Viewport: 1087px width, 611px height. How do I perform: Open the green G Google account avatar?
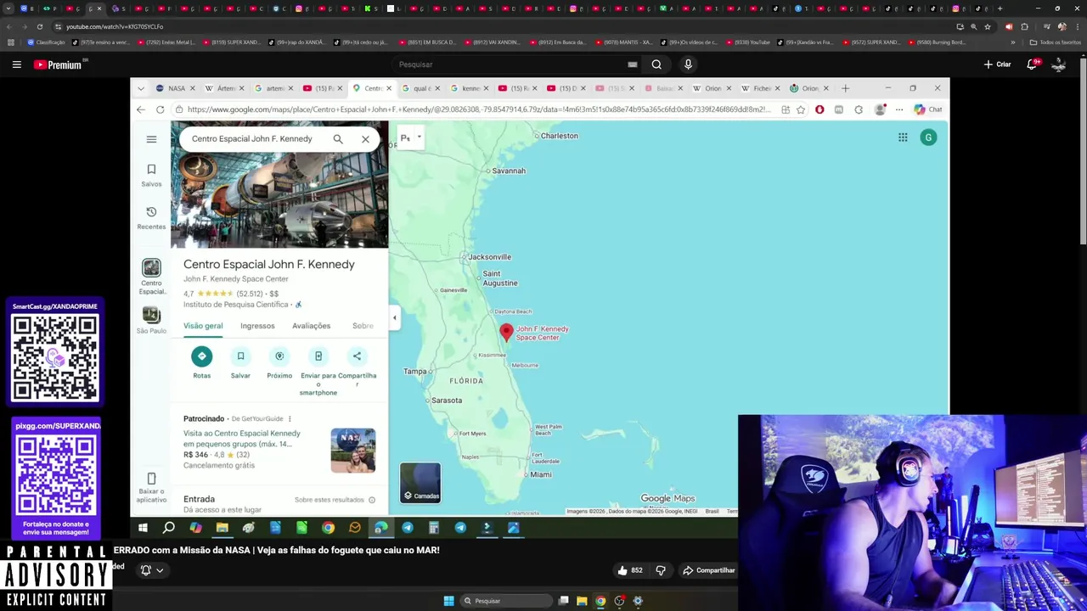[x=928, y=137]
